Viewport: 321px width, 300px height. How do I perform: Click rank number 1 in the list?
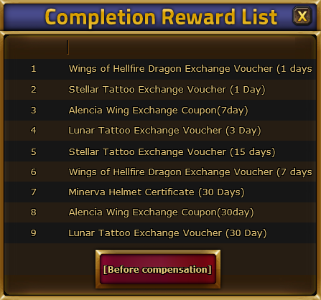(x=34, y=69)
